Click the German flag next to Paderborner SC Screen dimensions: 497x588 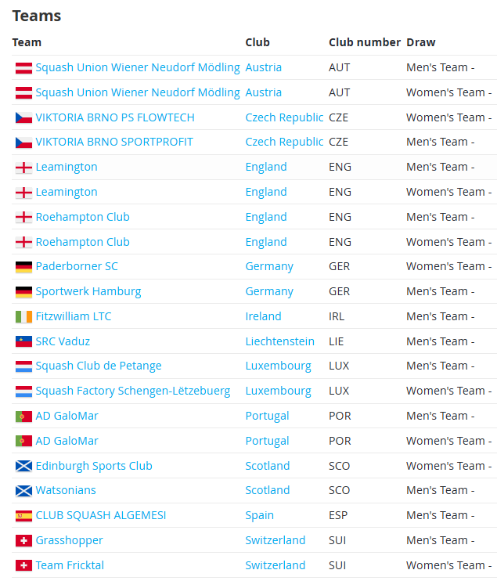click(x=23, y=267)
